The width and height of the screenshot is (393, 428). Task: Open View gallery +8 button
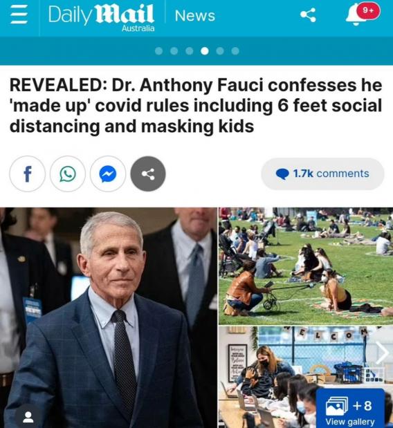350,409
